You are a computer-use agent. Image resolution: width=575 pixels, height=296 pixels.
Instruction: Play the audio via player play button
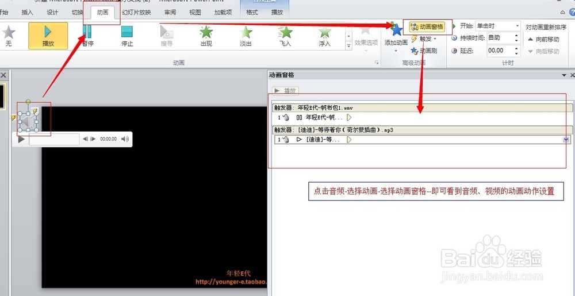point(21,139)
